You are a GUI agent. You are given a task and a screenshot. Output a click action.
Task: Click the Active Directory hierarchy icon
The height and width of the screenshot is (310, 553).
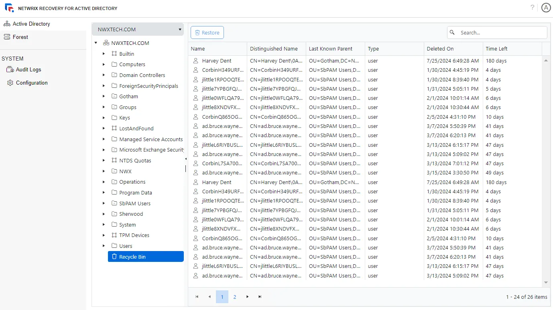[x=7, y=24]
